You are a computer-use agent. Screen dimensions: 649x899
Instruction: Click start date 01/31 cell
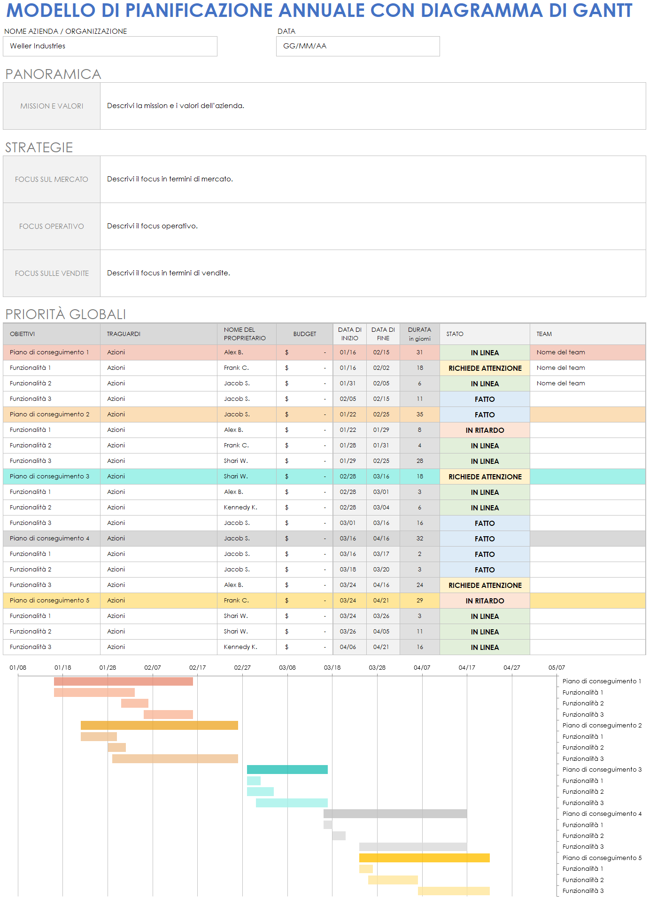coord(350,383)
